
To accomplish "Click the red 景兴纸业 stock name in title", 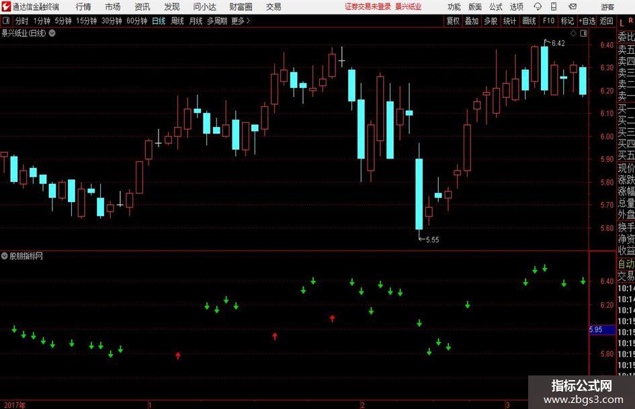I will click(409, 7).
